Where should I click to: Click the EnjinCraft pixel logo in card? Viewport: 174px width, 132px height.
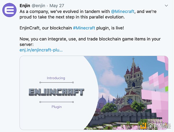point(56,92)
